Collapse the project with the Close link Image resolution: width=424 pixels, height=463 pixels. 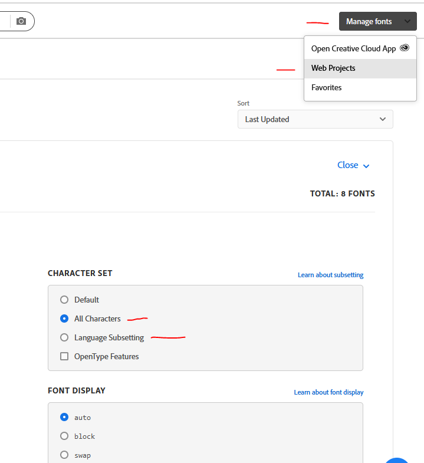tap(347, 165)
